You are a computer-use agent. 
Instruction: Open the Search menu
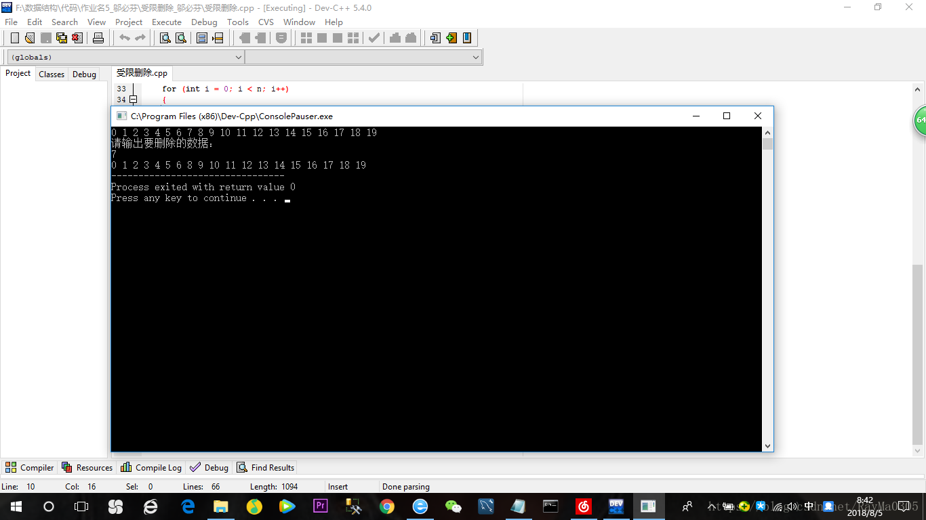click(x=64, y=22)
